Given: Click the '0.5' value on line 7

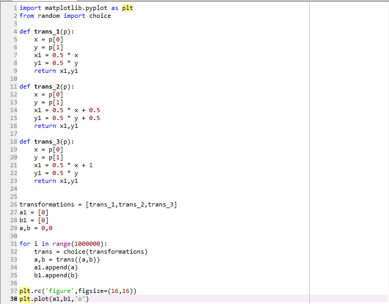Looking at the screenshot, I should click(x=58, y=55).
